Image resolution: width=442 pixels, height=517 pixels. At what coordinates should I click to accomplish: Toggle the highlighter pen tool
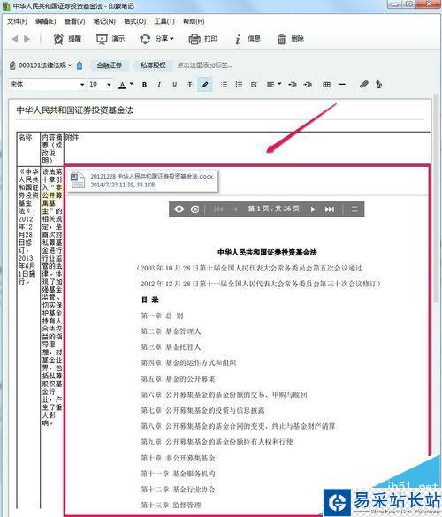[x=205, y=85]
